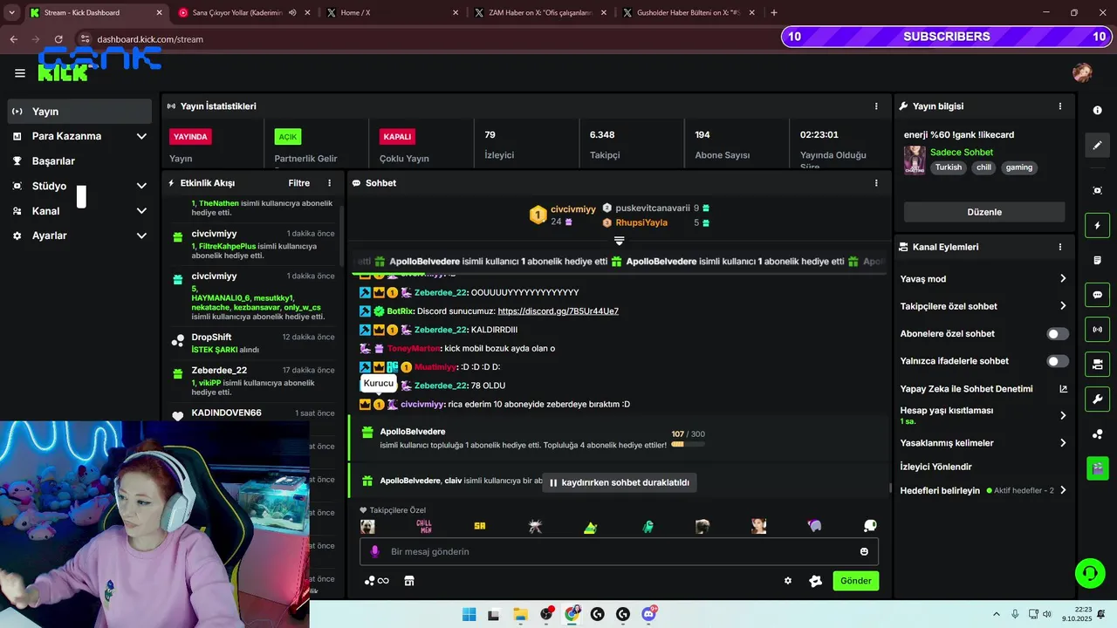Select Yayın in the sidebar
Image resolution: width=1117 pixels, height=628 pixels.
80,112
